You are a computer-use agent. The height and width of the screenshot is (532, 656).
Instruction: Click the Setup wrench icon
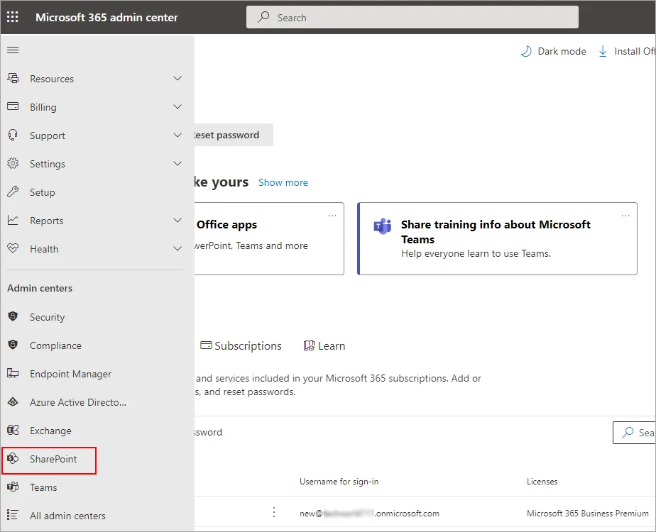pyautogui.click(x=13, y=192)
